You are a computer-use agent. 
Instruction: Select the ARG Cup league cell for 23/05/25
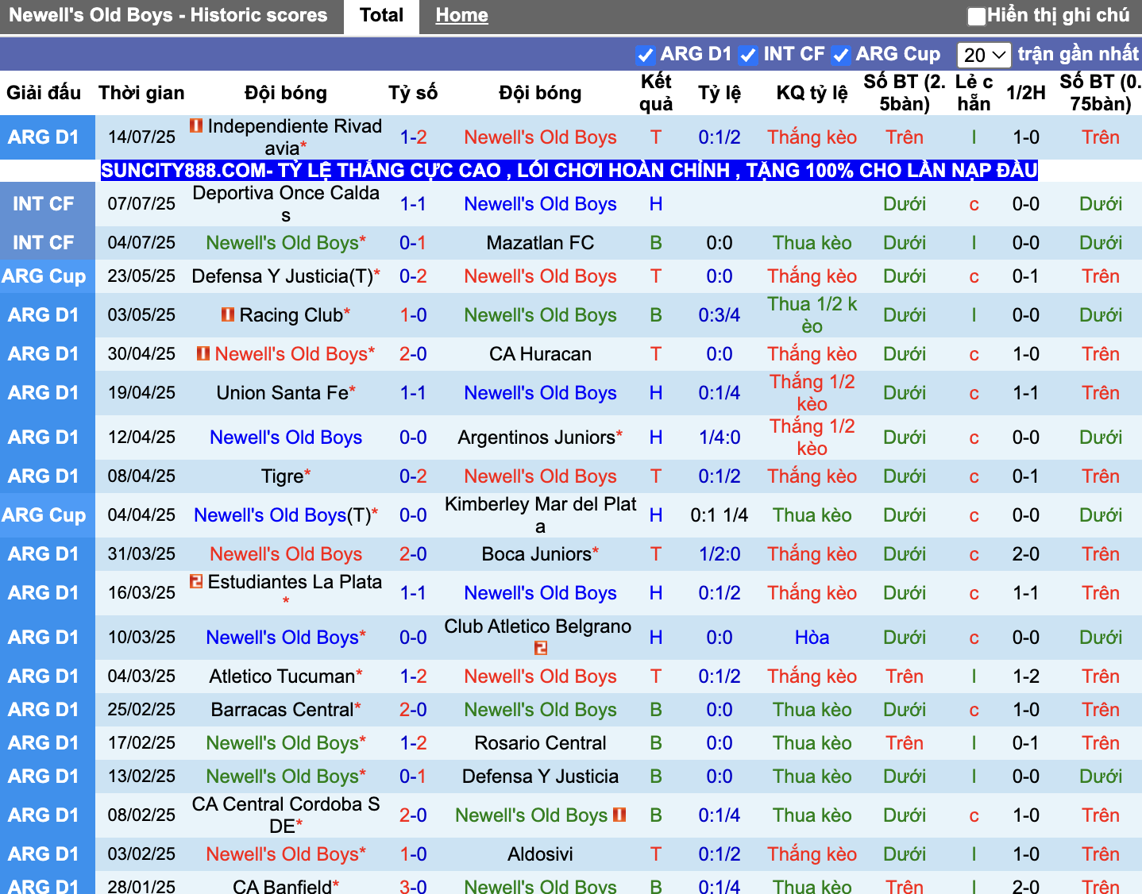coord(48,276)
